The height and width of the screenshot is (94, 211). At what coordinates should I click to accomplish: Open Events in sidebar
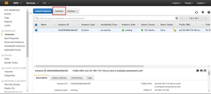click(x=8, y=14)
